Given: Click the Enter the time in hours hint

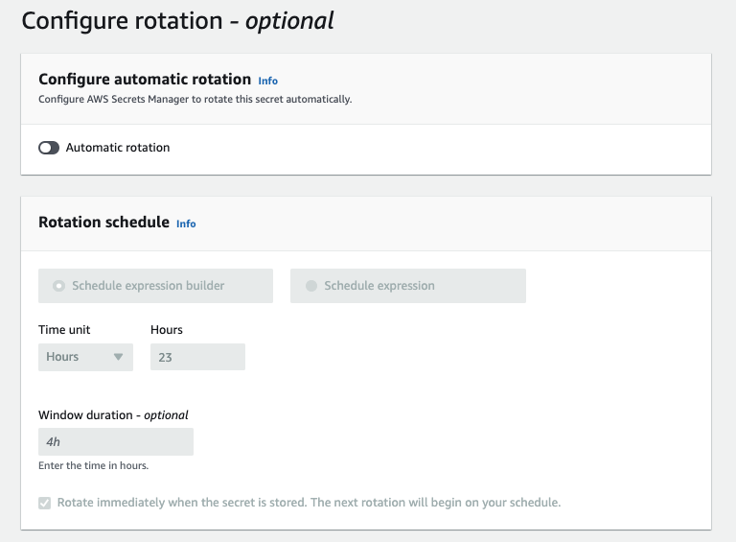Looking at the screenshot, I should (x=93, y=465).
